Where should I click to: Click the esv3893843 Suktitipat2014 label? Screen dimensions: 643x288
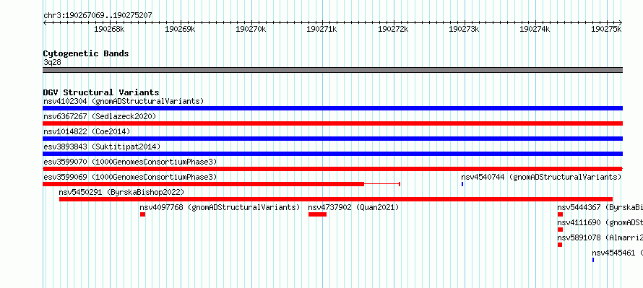pyautogui.click(x=102, y=147)
